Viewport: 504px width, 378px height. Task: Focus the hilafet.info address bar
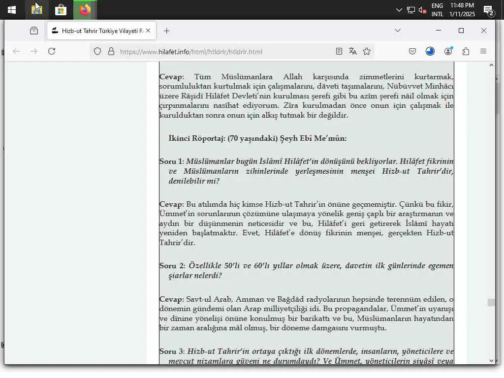pos(191,52)
